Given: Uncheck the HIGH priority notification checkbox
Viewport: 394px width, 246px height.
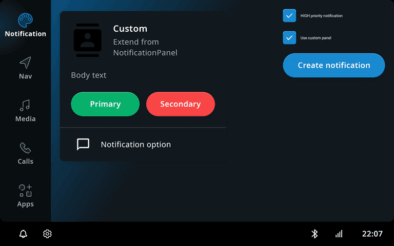Looking at the screenshot, I should (289, 16).
